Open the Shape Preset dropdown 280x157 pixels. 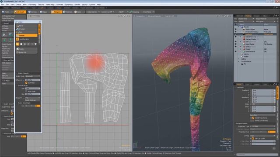(x=33, y=98)
